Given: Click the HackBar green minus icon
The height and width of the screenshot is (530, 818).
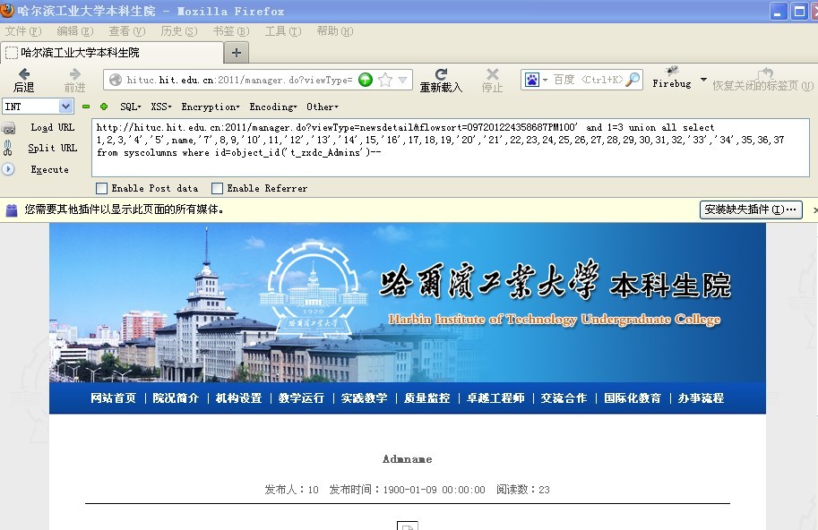Looking at the screenshot, I should (86, 107).
